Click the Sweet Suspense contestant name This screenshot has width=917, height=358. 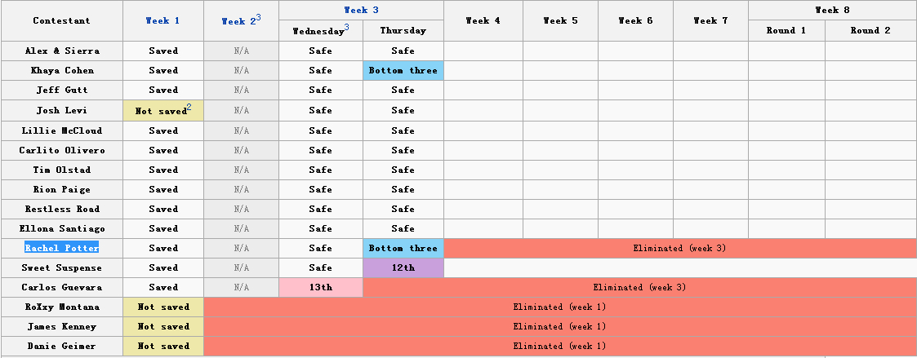(62, 267)
